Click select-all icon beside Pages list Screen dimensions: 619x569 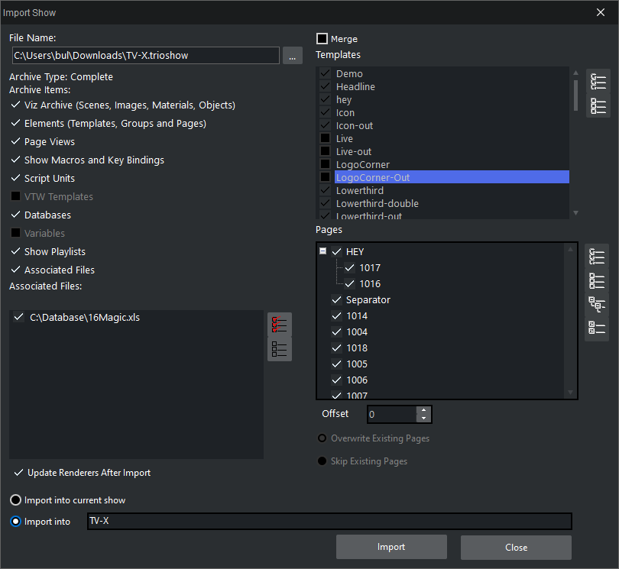[x=598, y=257]
